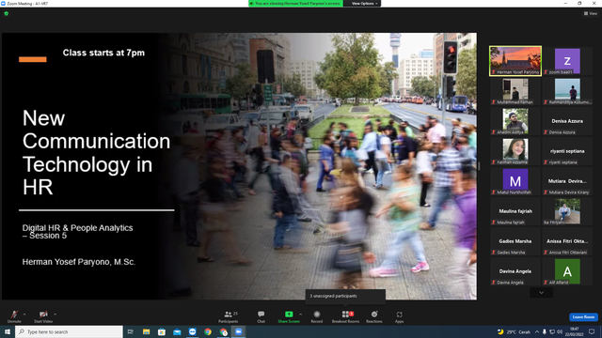
Task: Select Rahmanditya Kusumo's video tile
Action: (567, 91)
